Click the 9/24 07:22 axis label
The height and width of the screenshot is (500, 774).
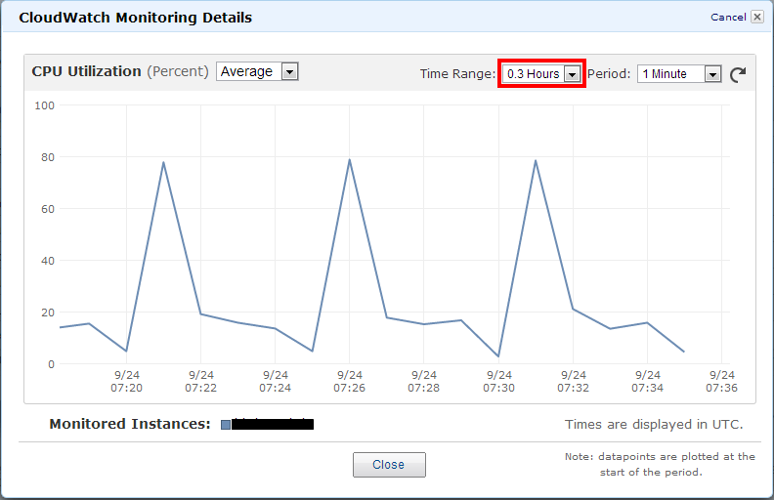[201, 381]
